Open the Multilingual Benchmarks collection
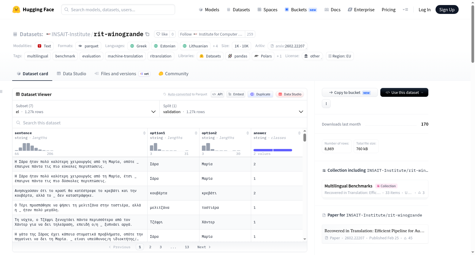This screenshot has height=255, width=475. [375, 189]
